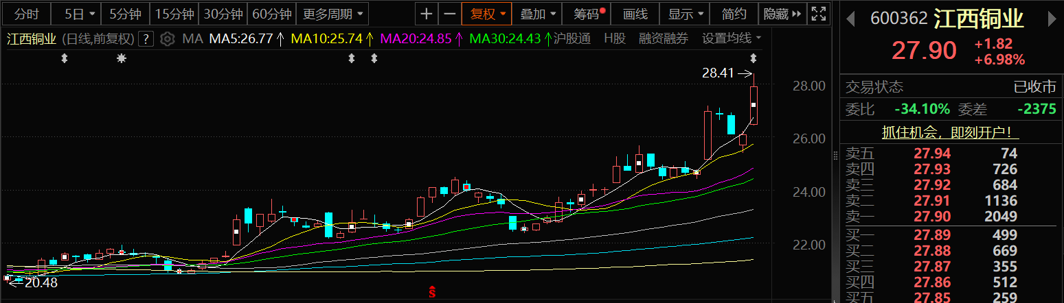This screenshot has width=1064, height=303.
Task: Toggle the 简约 simple view mode
Action: click(734, 14)
